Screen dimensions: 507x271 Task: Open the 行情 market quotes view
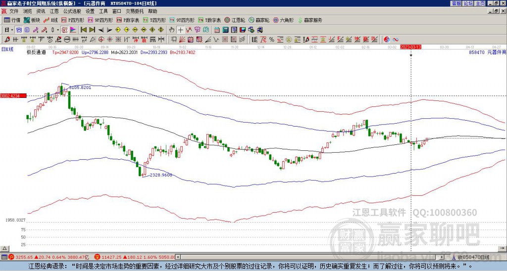[x=12, y=20]
